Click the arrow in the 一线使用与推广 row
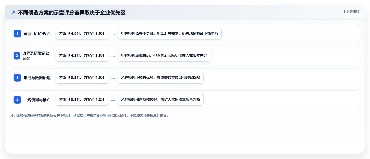Image resolution: width=370 pixels, height=159 pixels. [113, 100]
